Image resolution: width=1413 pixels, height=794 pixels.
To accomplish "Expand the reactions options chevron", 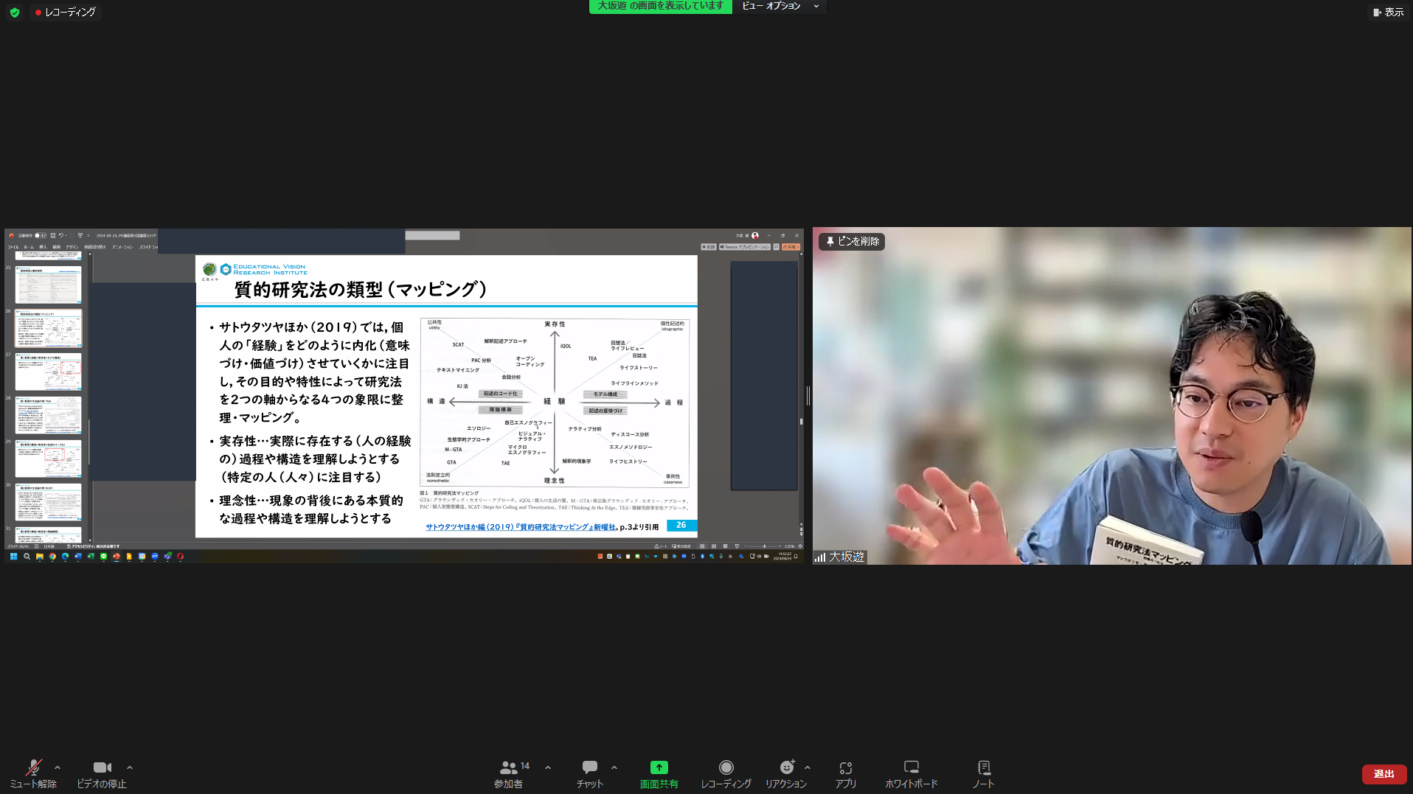I will (x=808, y=767).
